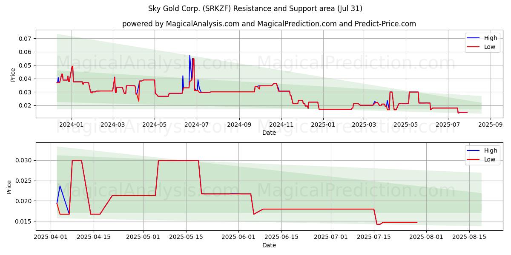Click the 0.02 price tick label
This screenshot has width=511, height=255.
point(26,105)
